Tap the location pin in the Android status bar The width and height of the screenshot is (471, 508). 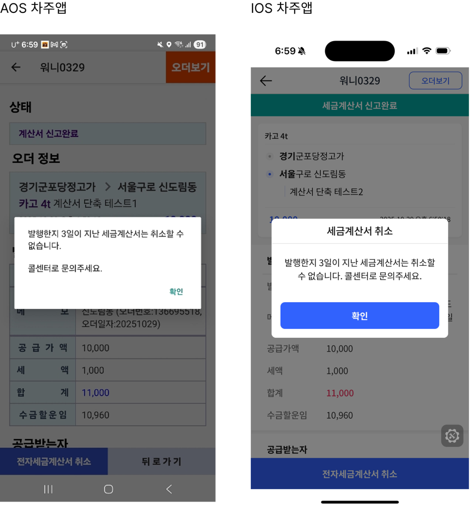point(169,44)
